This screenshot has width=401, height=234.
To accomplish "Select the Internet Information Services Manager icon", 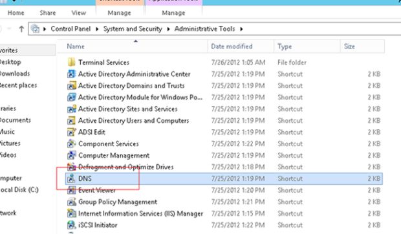I will click(x=71, y=213).
